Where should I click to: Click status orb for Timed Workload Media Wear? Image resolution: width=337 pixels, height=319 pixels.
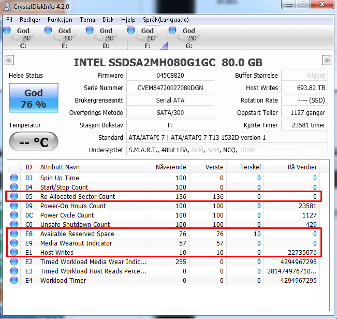14,262
